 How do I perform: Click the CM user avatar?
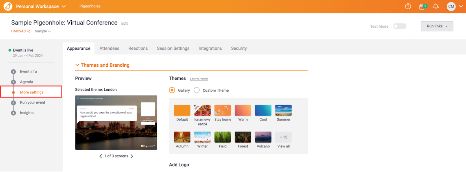[x=451, y=6]
